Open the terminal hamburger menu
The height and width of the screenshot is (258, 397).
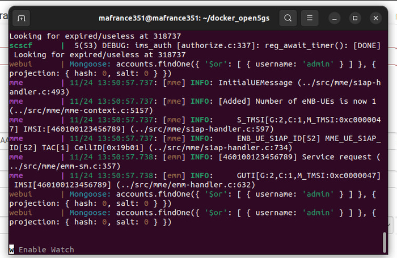[309, 18]
